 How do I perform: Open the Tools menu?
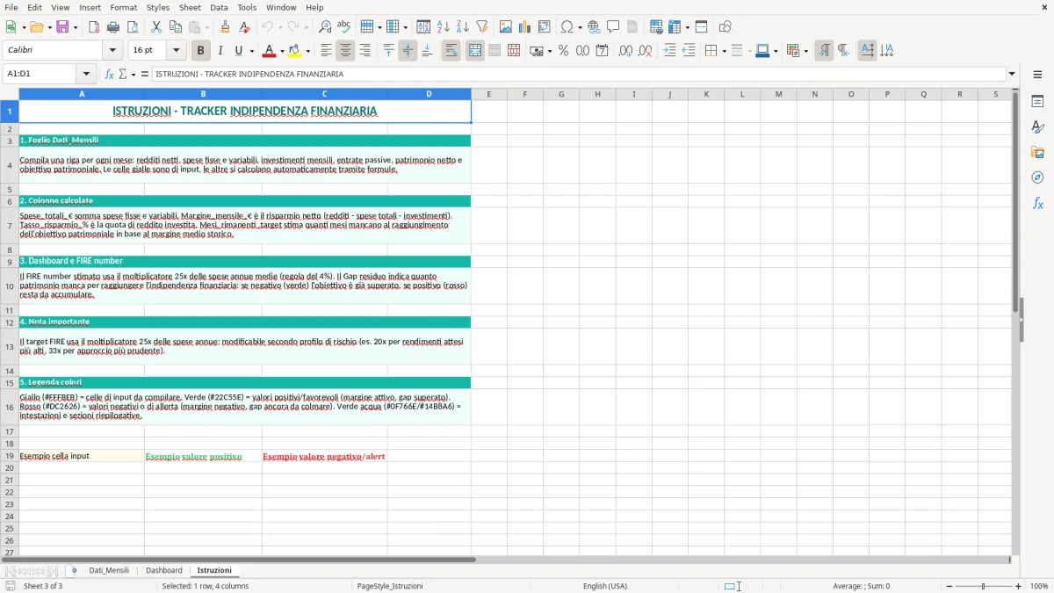[x=247, y=7]
